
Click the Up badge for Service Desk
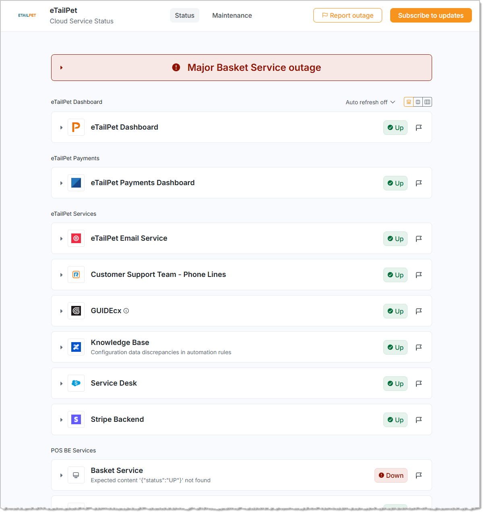[x=395, y=384]
